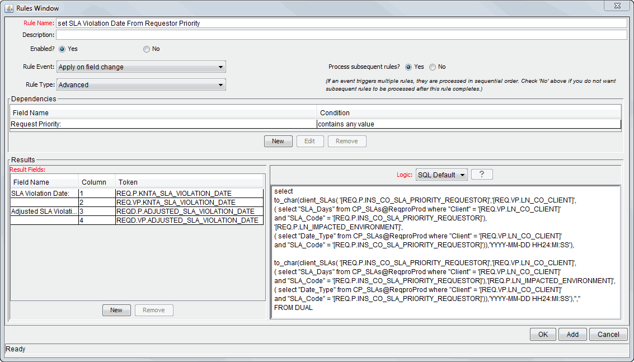Select the Request Priority dependency row
This screenshot has height=362, width=634.
tap(162, 124)
